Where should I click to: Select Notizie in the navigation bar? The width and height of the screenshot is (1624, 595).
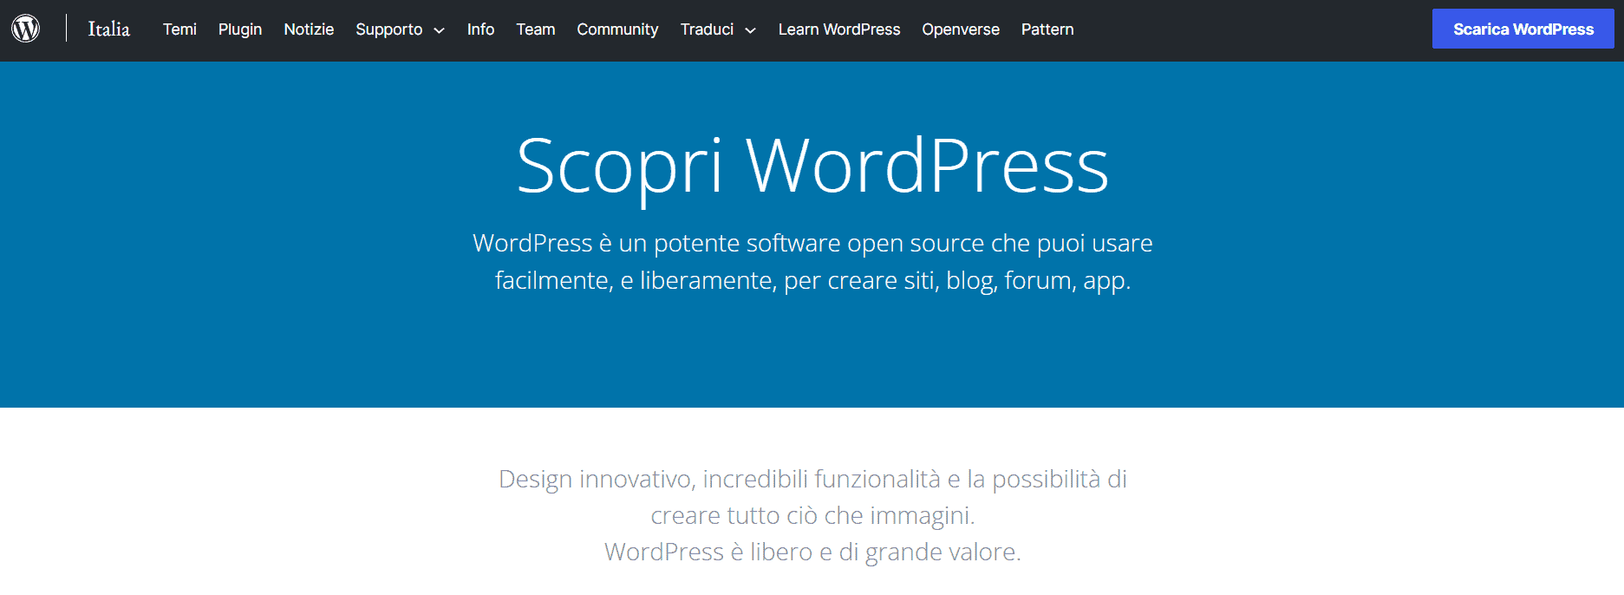click(x=309, y=29)
